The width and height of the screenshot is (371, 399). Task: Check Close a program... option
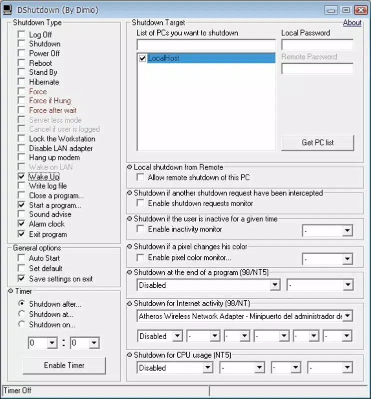click(x=21, y=196)
